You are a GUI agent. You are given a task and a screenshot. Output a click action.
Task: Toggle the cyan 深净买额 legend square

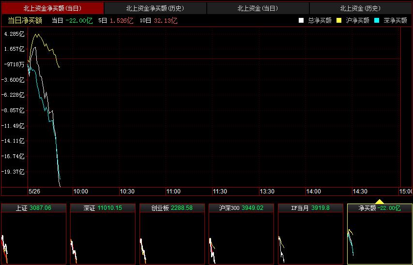coord(376,20)
